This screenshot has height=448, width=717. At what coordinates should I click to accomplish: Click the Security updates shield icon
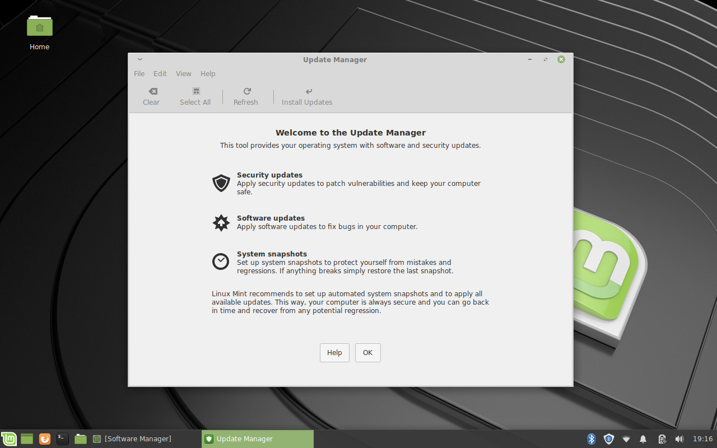221,183
